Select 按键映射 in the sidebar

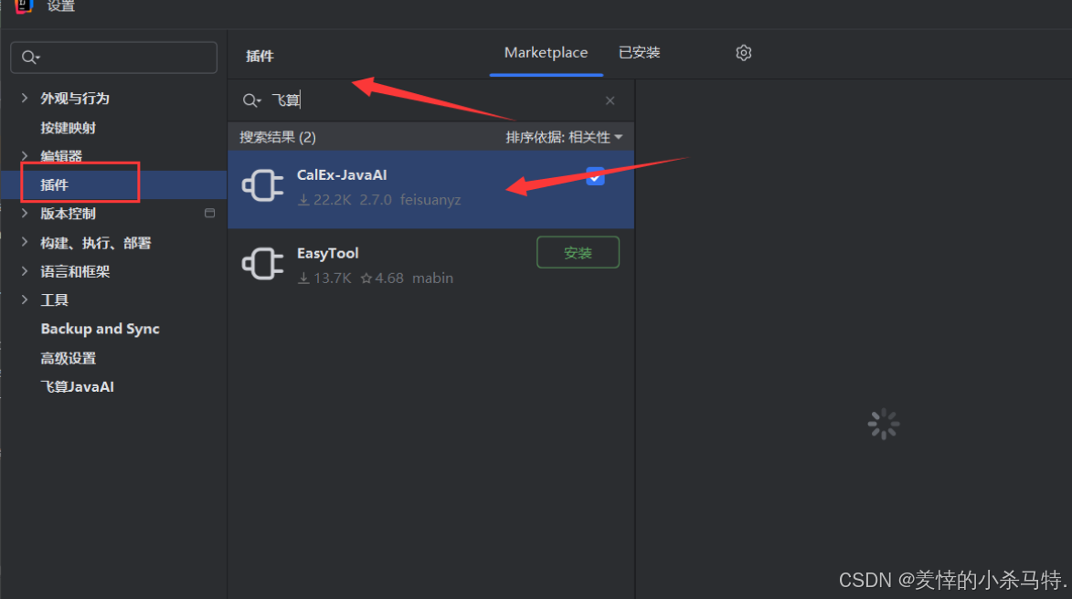pyautogui.click(x=68, y=128)
